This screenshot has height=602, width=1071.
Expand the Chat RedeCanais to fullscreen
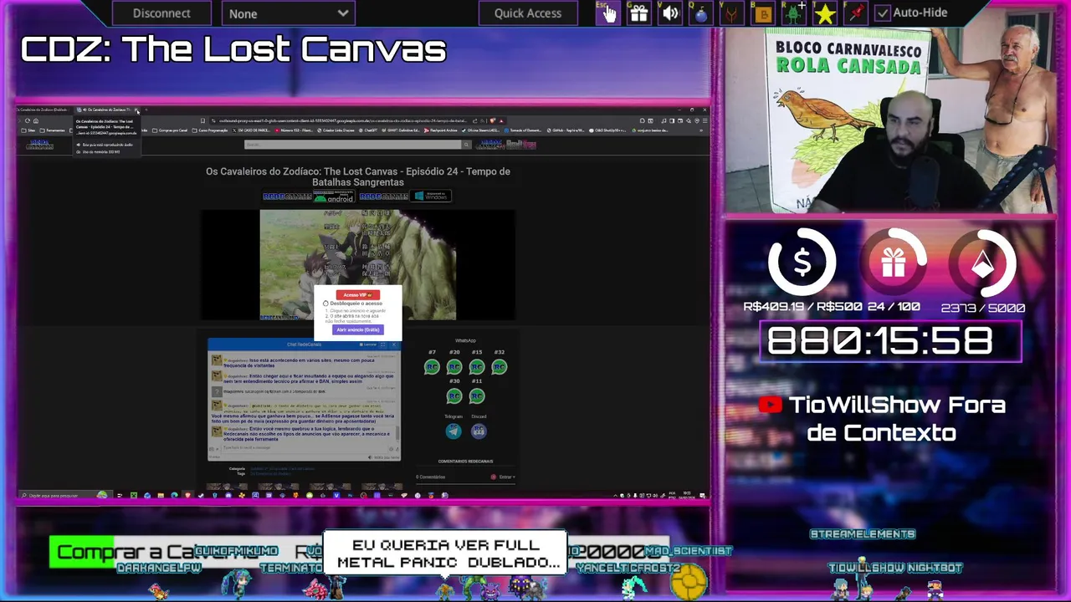(x=383, y=344)
